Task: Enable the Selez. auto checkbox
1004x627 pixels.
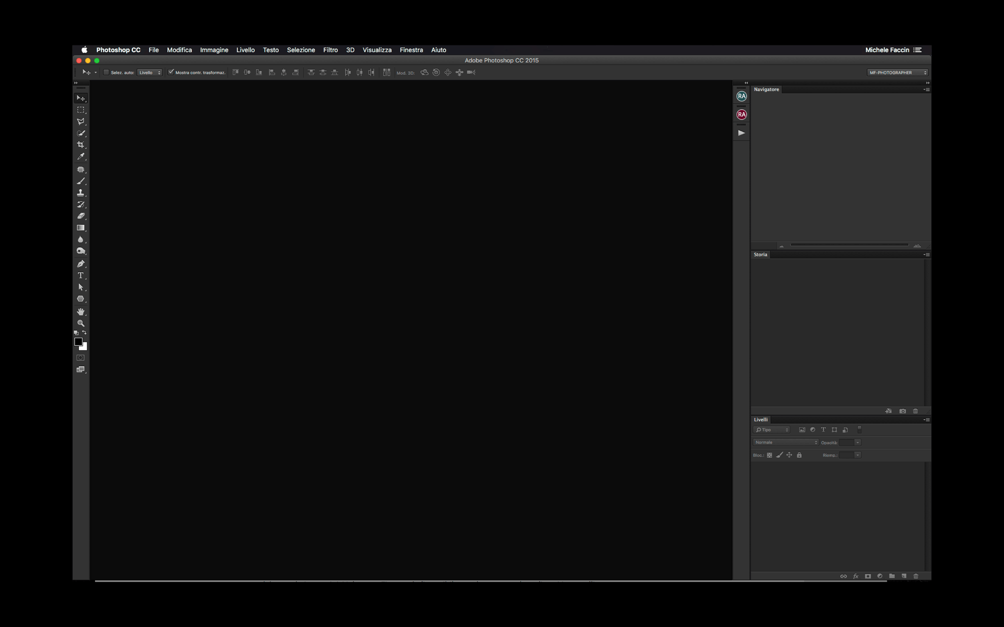Action: (106, 73)
